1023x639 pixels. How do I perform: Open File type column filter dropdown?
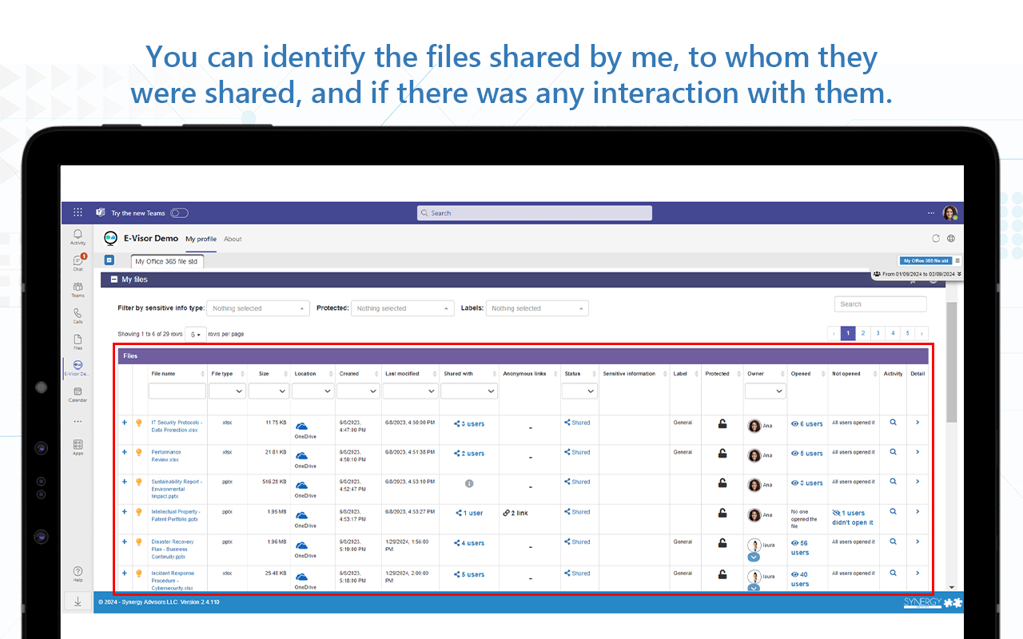227,391
